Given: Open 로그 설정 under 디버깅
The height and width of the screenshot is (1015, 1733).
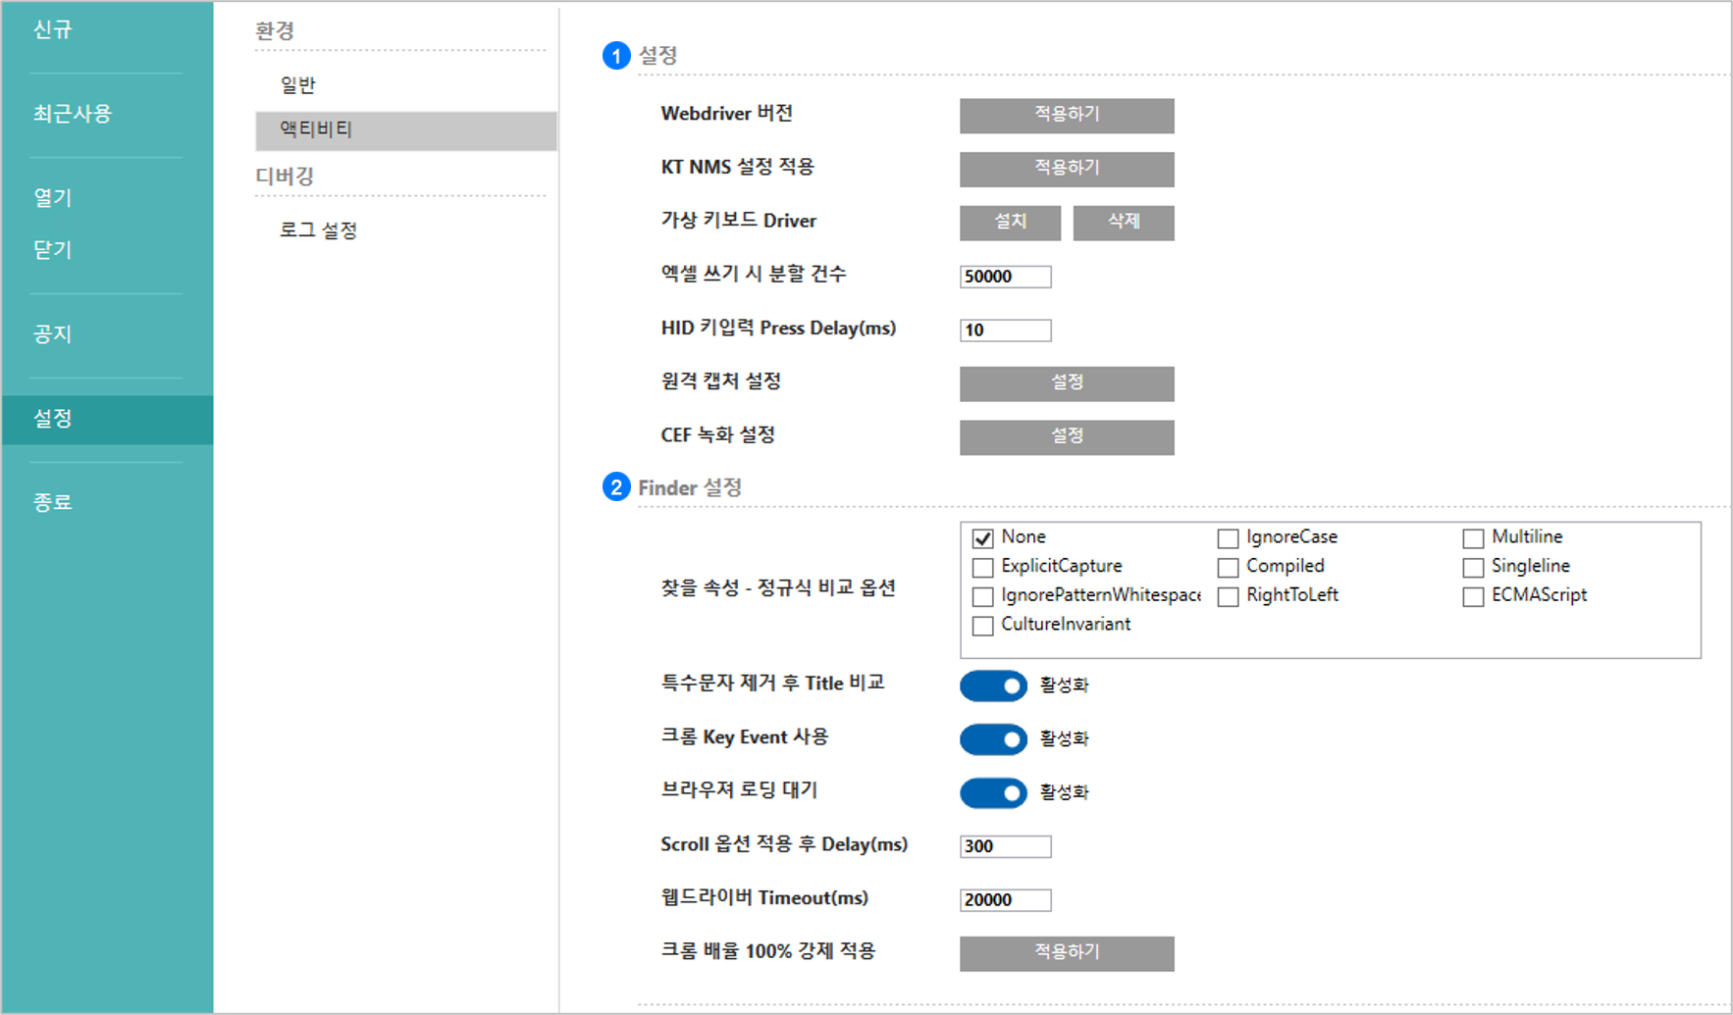Looking at the screenshot, I should (319, 229).
